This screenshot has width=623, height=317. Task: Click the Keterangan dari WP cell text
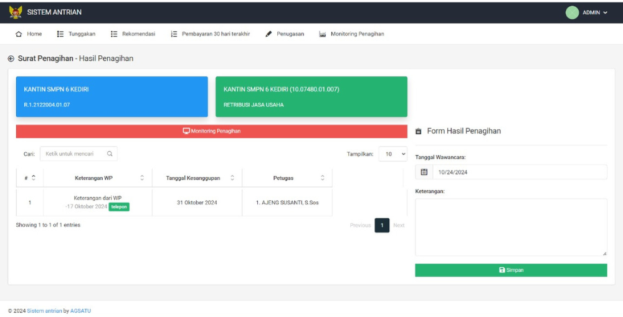pyautogui.click(x=98, y=198)
